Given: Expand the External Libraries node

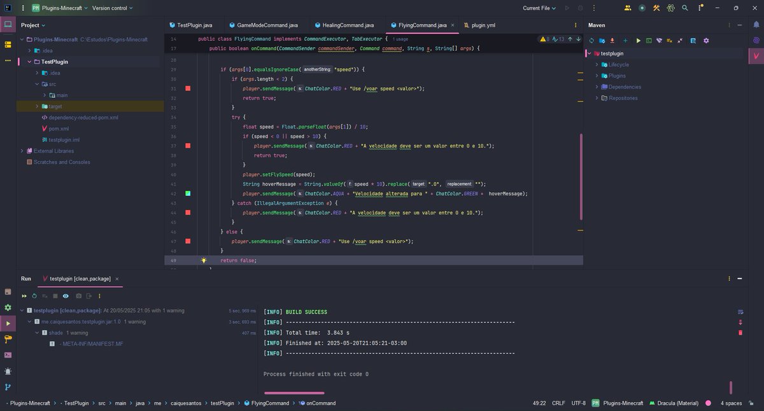Looking at the screenshot, I should 22,151.
